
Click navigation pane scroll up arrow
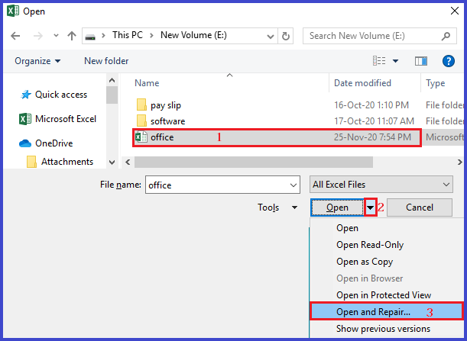[x=112, y=80]
